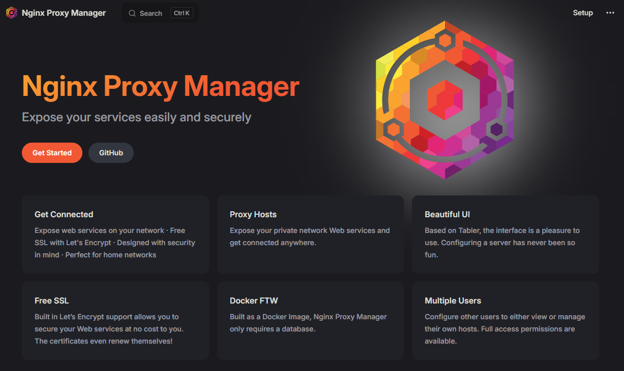Click the text 'Expose web services on your network'
Viewport: 624px width, 371px height.
tap(100, 230)
